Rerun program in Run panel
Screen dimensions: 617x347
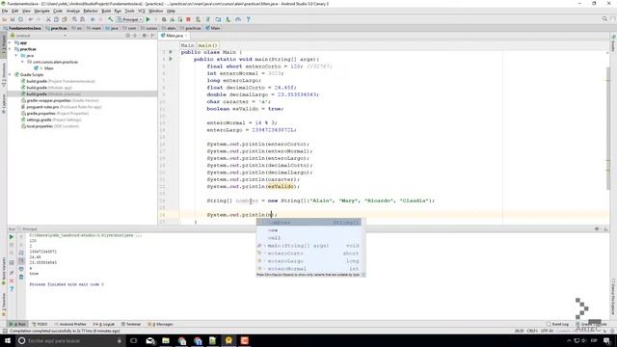pyautogui.click(x=12, y=237)
